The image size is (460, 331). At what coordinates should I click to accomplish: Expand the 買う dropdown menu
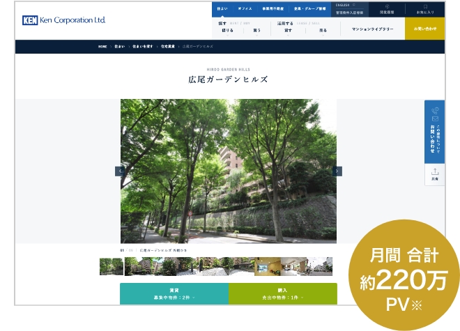click(257, 31)
